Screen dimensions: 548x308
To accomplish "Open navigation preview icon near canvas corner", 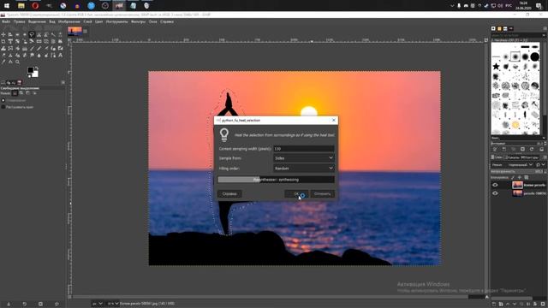I will click(x=487, y=297).
